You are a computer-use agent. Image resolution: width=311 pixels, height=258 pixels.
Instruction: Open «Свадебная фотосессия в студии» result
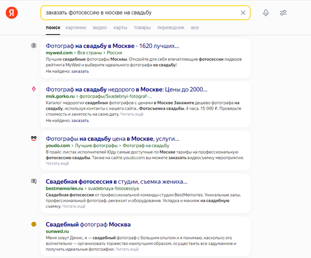click(116, 181)
